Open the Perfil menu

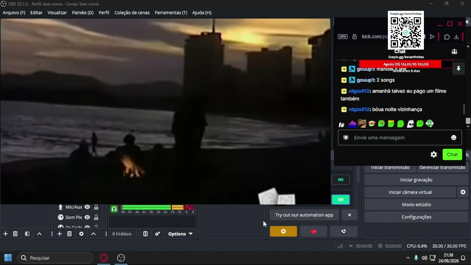click(104, 13)
